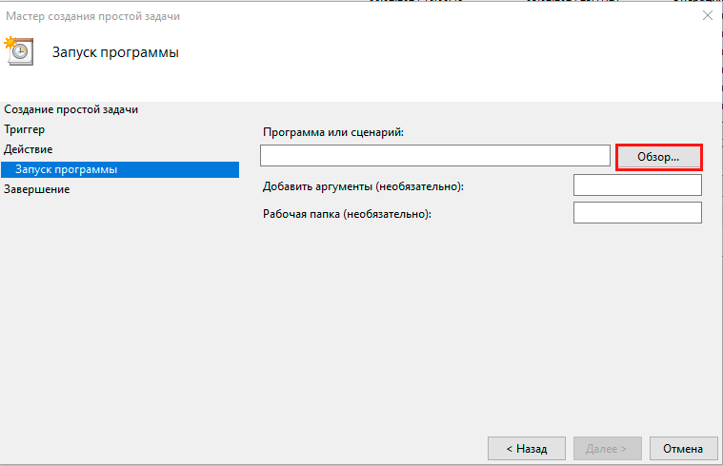The width and height of the screenshot is (723, 466).
Task: Go to the 'Триггер' step
Action: click(25, 129)
